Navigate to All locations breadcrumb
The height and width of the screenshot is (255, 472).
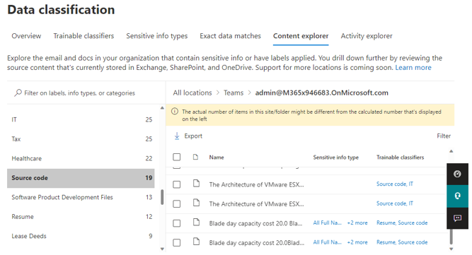click(192, 93)
